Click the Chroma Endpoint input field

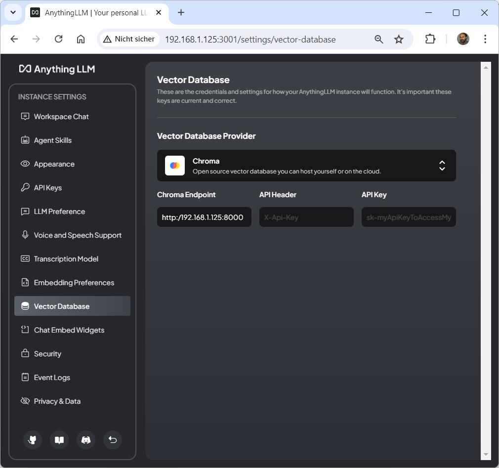204,217
